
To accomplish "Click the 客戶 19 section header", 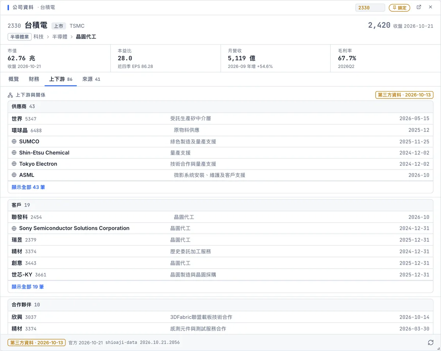I will point(220,205).
